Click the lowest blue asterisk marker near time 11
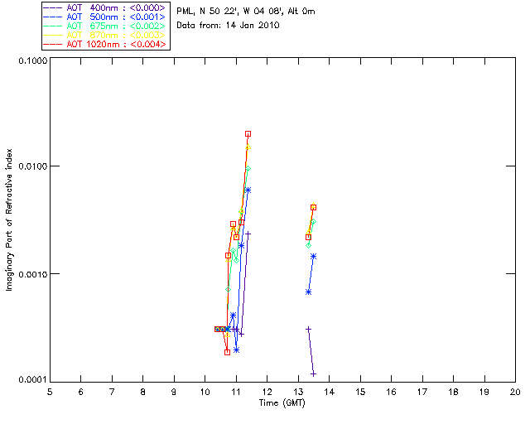The width and height of the screenshot is (530, 424). pos(236,350)
